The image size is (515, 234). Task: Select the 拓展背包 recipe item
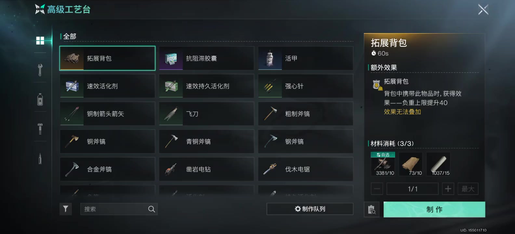[x=107, y=58]
